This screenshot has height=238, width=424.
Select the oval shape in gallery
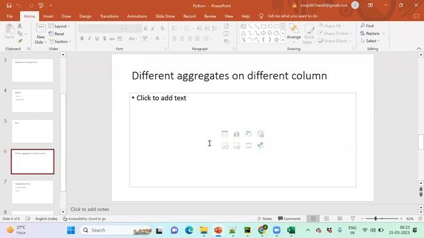(x=270, y=26)
